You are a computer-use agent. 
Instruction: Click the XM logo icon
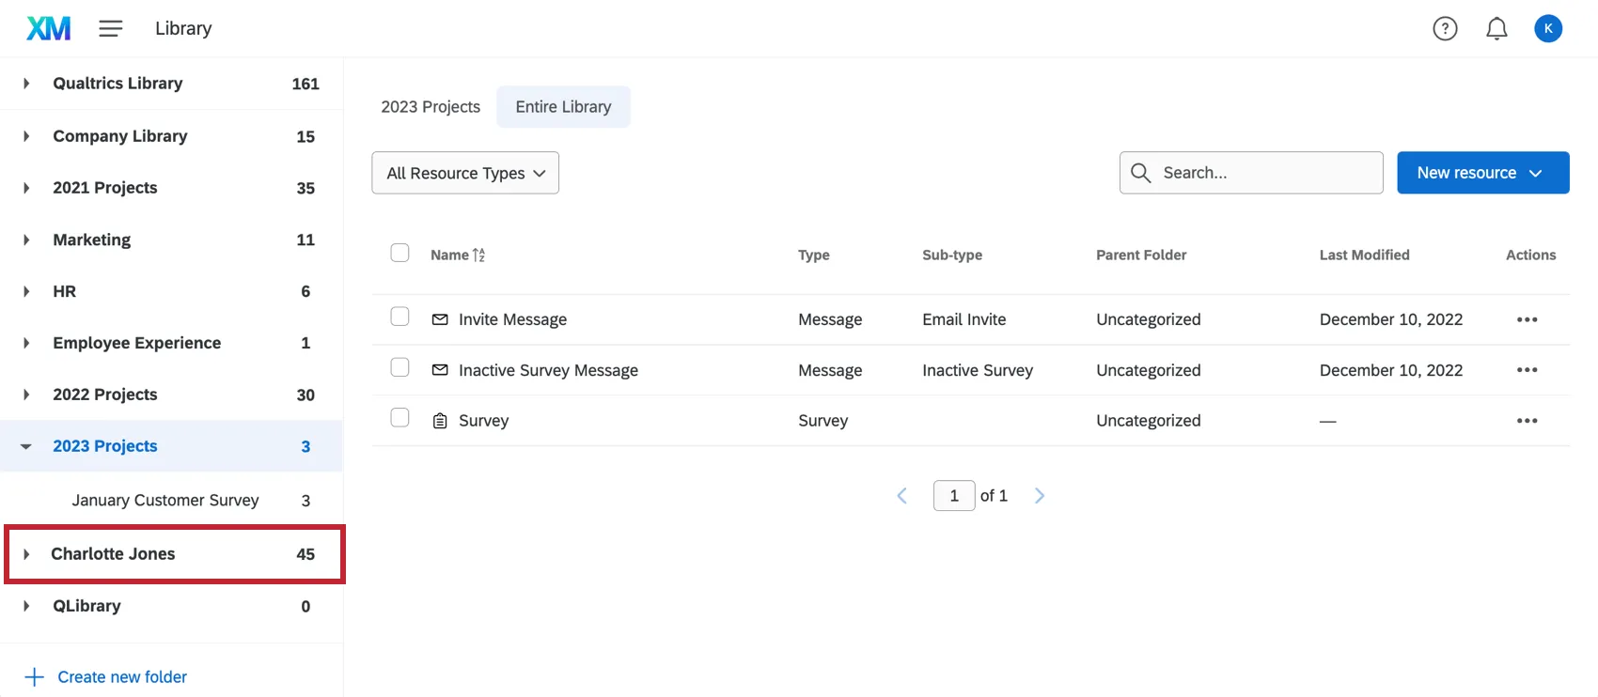(48, 28)
